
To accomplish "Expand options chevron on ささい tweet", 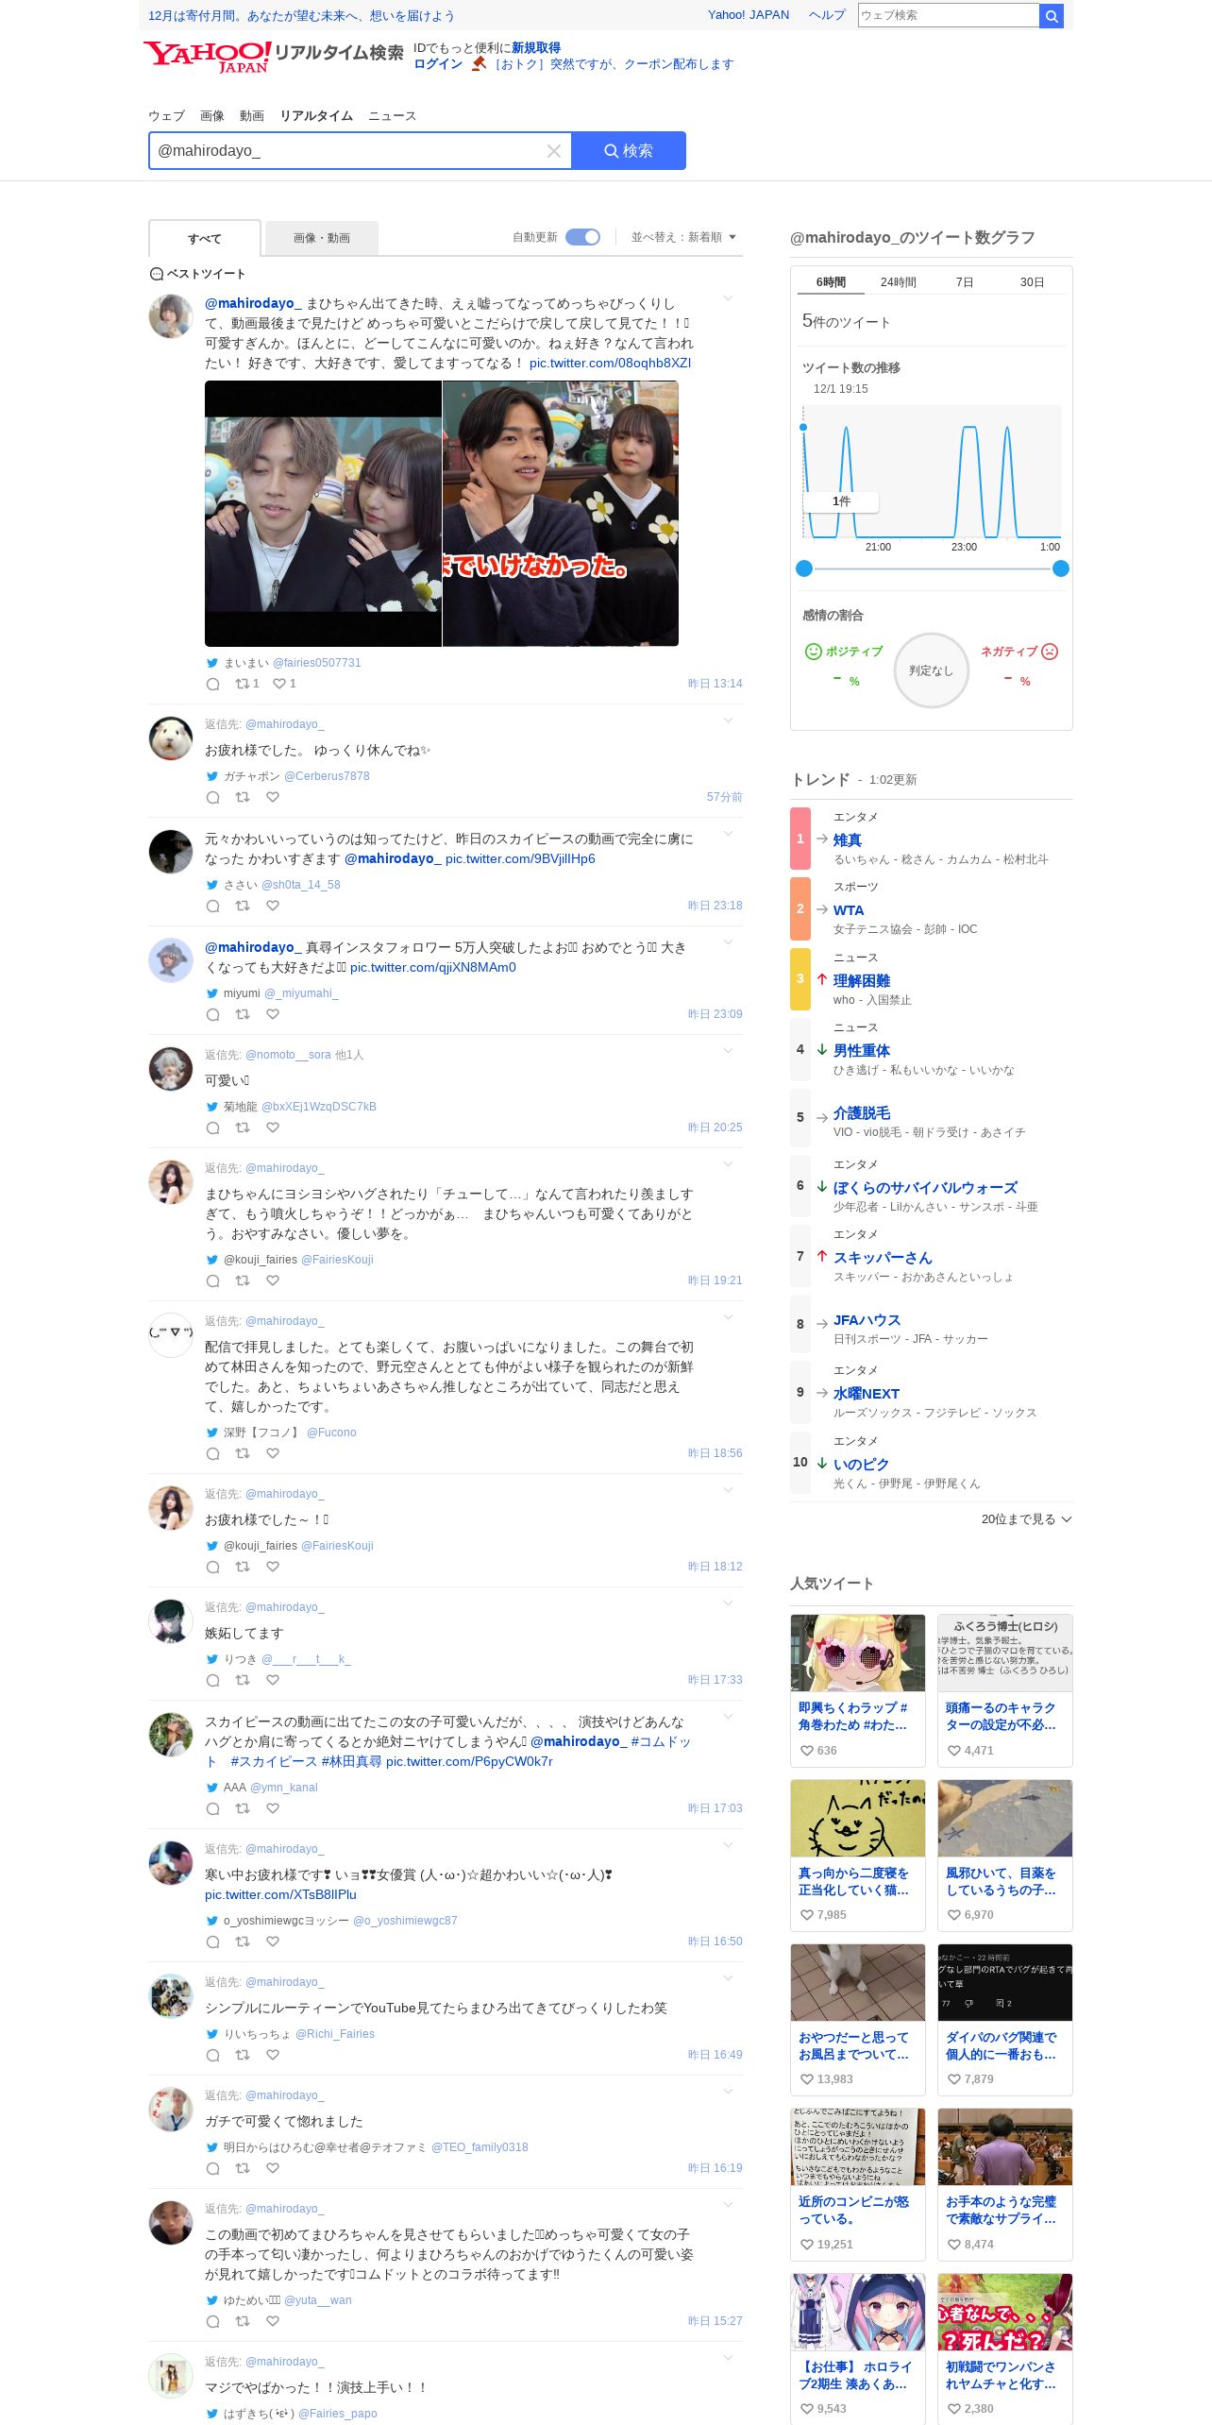I will point(728,834).
